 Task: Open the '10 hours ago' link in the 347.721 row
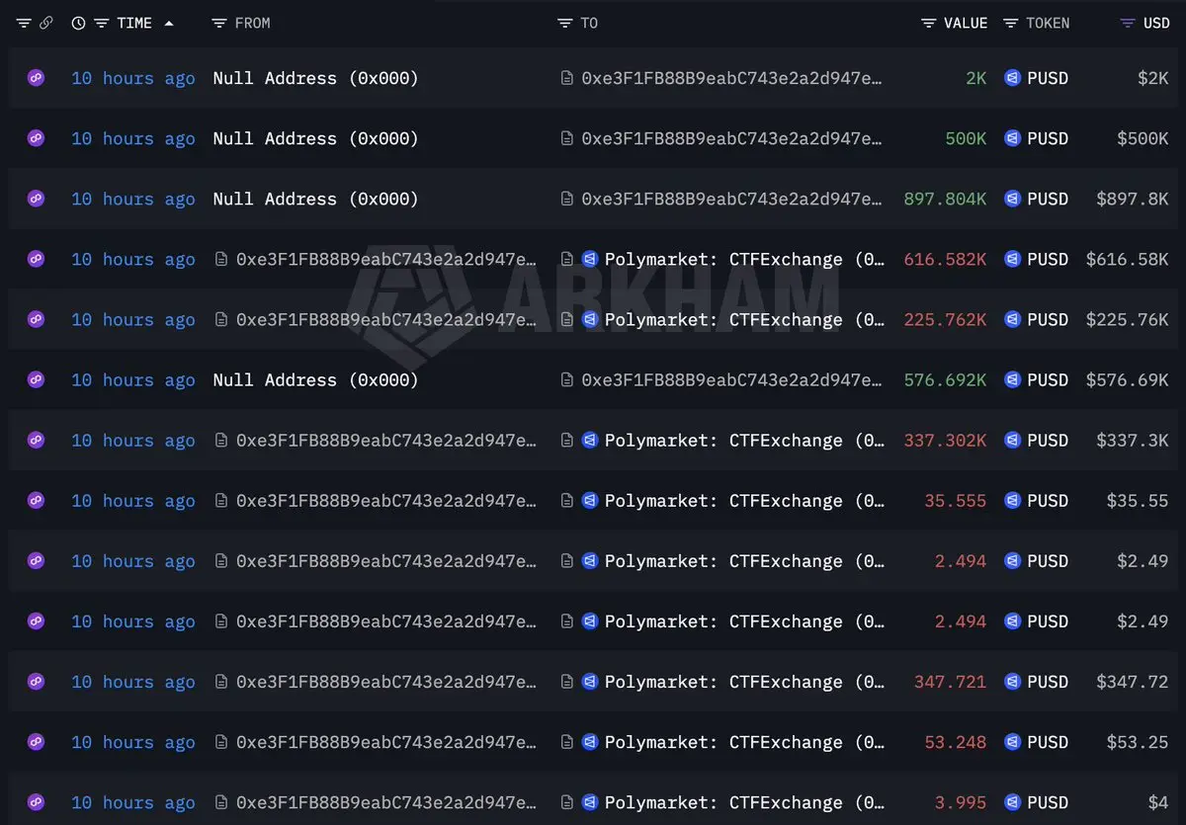(x=133, y=681)
